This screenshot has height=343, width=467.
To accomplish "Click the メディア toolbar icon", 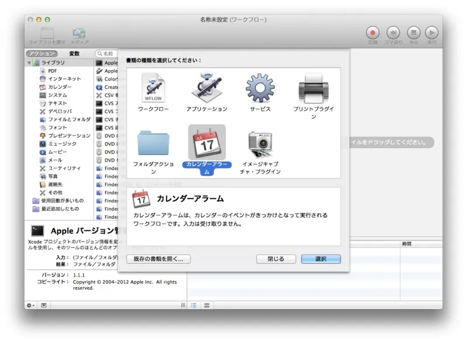I will (x=79, y=33).
